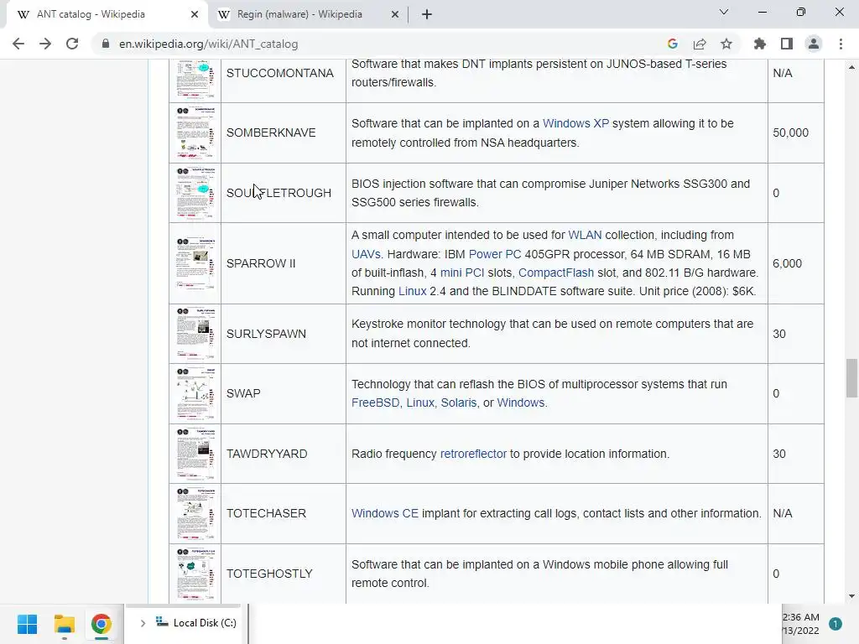Open TOTECHASER catalog page thumbnail
Viewport: 859px width, 644px height.
195,513
